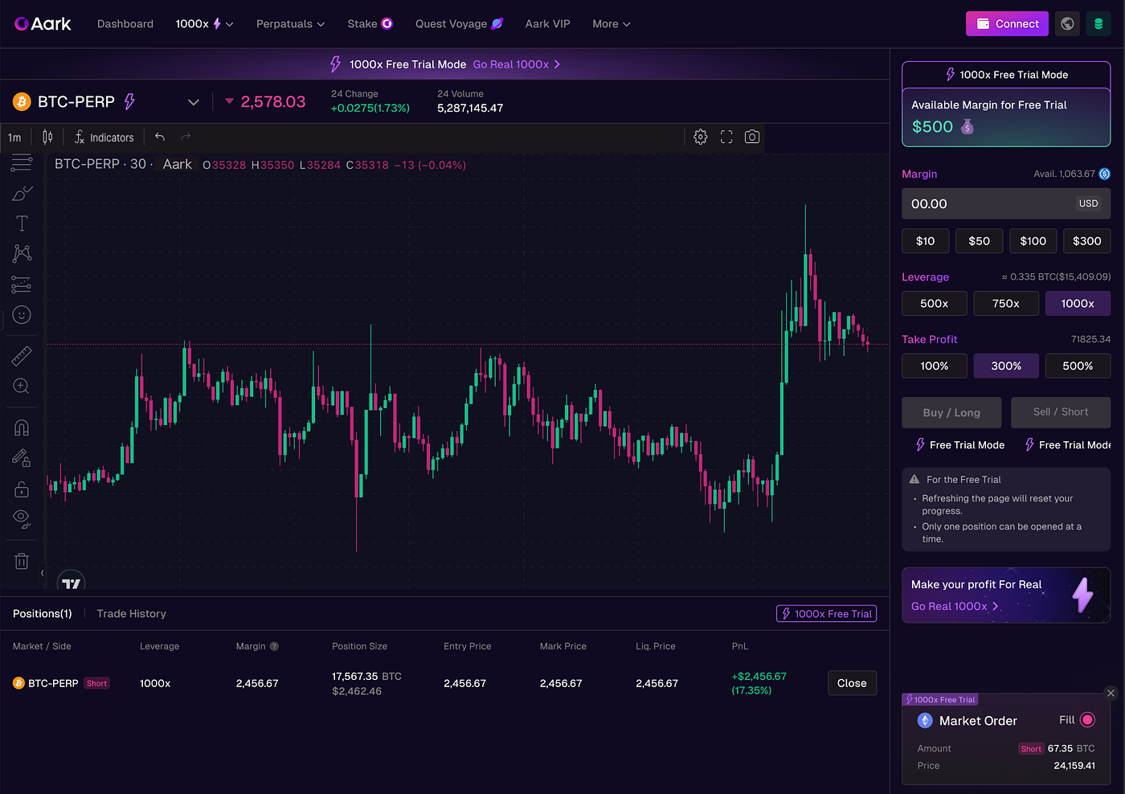Toggle the magnet mode tool
This screenshot has width=1125, height=794.
tap(22, 428)
